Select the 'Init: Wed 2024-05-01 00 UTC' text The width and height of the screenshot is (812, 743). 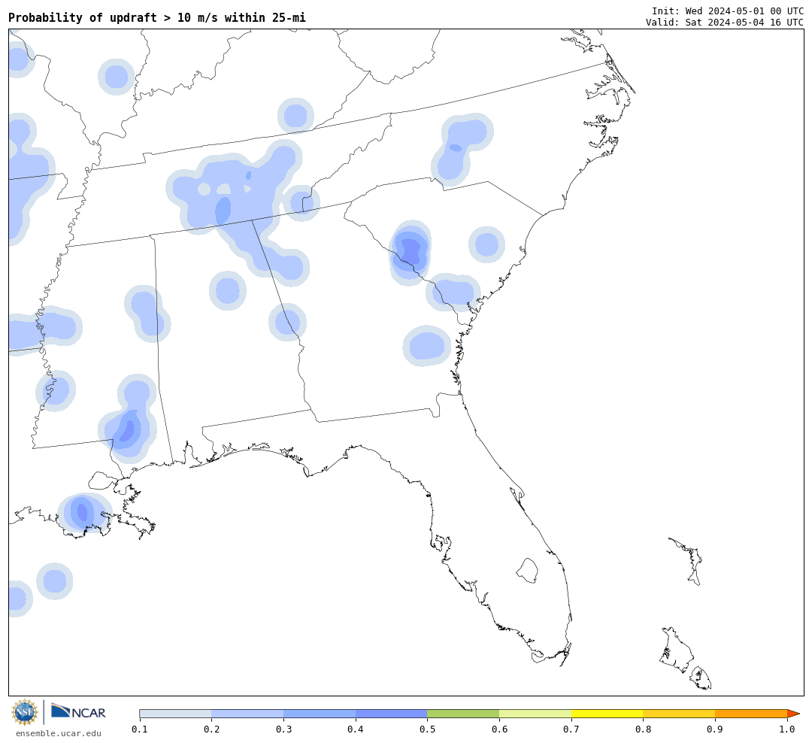pyautogui.click(x=728, y=11)
